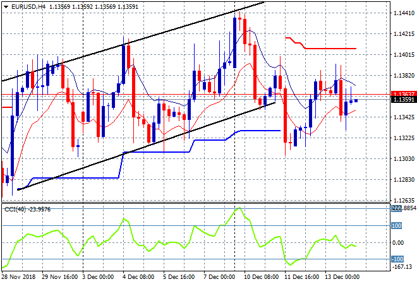Screen dimensions: 417x284
Task: Click the 13 Dec 00:00 time label
Action: tap(342, 277)
